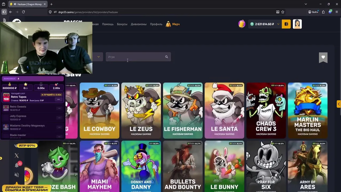
Task: Open the new tab plus button
Action: tap(51, 4)
